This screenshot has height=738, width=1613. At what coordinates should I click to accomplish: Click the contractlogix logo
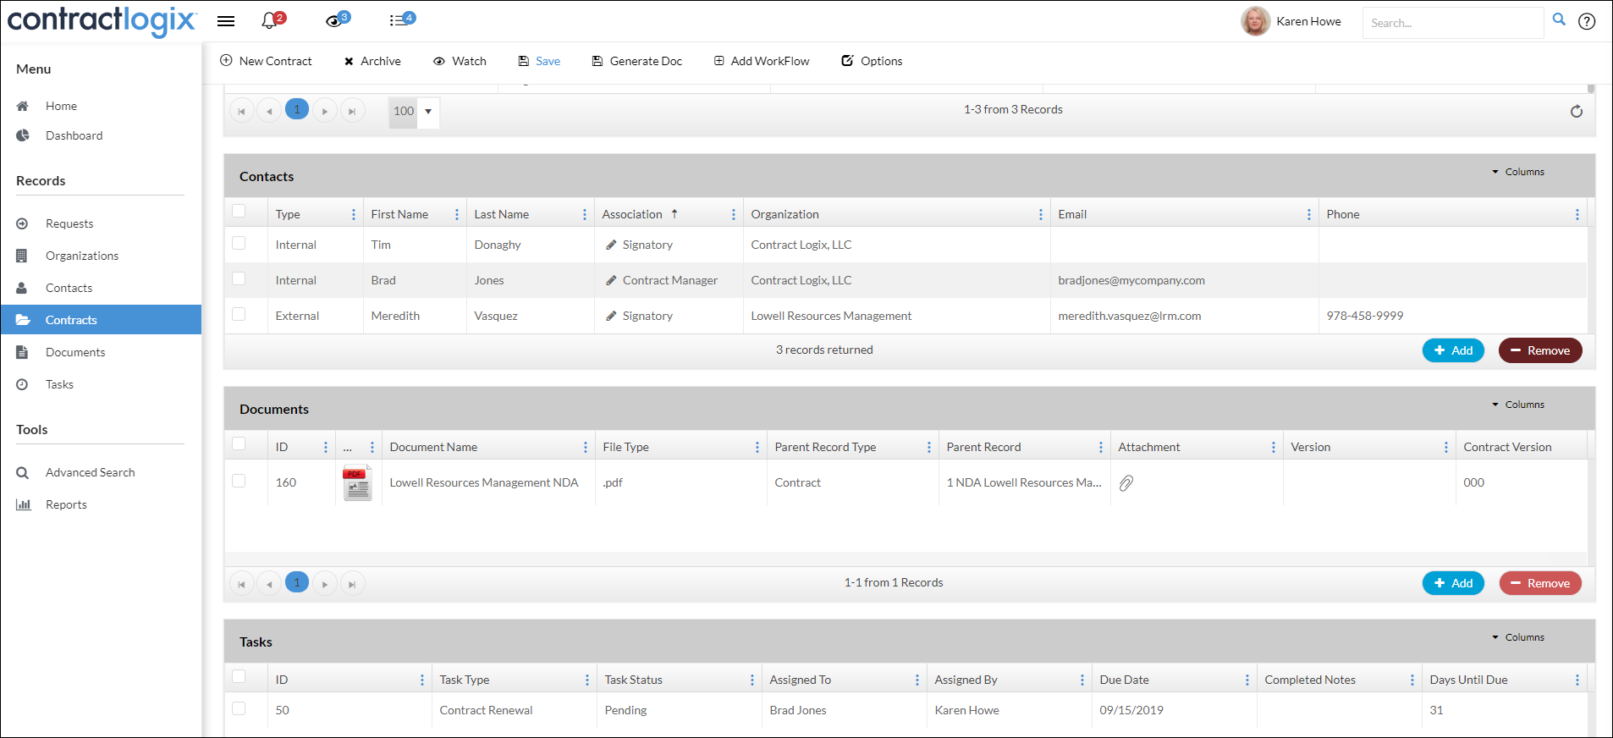[x=102, y=20]
